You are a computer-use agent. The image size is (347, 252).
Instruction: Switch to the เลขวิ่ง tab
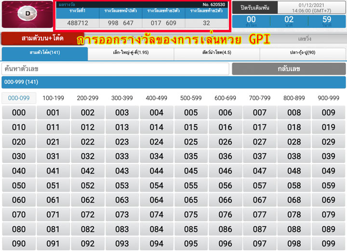[305, 39]
